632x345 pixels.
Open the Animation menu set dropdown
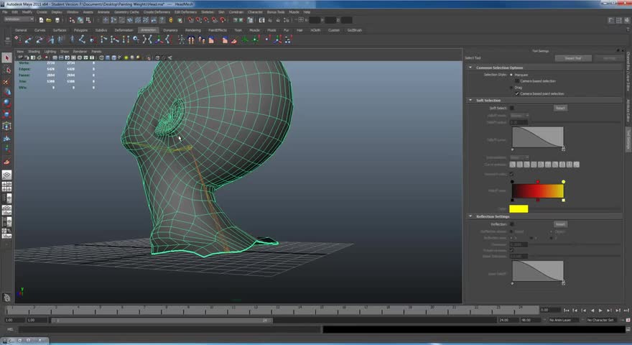point(18,19)
